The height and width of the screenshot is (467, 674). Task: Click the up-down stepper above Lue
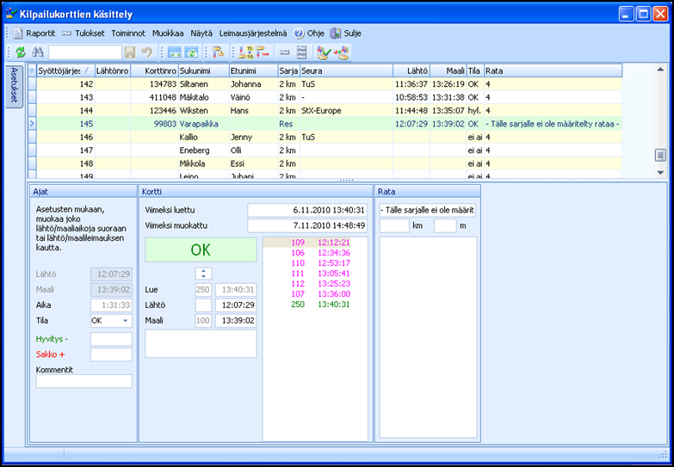203,273
